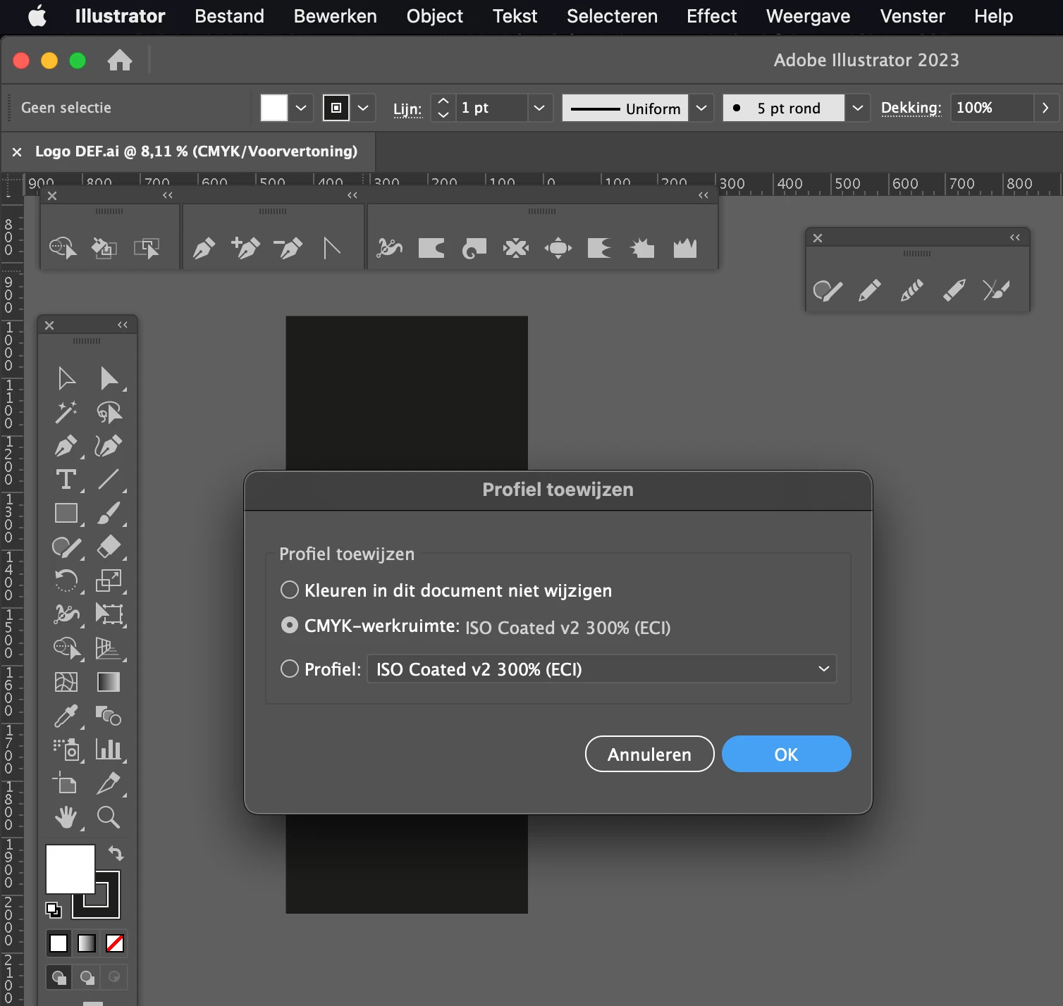Select the Pen tool in main toolbox
This screenshot has height=1006, width=1063.
[66, 446]
